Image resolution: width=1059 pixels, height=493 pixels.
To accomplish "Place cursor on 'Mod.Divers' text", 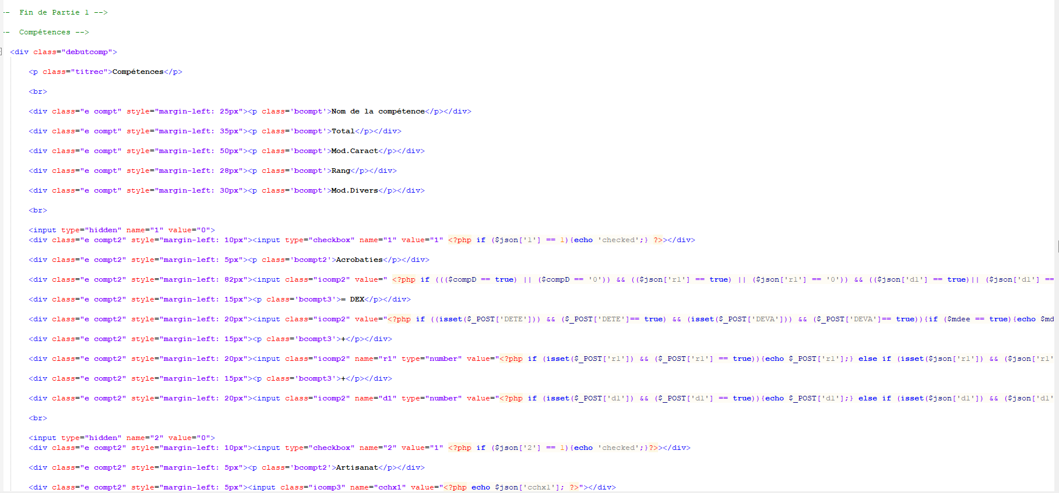I will [x=354, y=190].
